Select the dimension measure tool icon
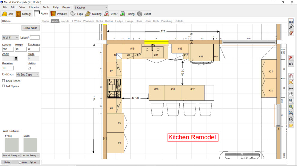297x166 pixels. coord(291,88)
